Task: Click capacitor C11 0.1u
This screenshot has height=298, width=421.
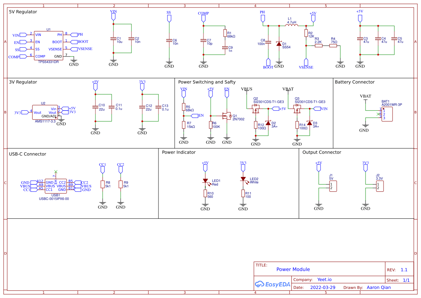Action: pyautogui.click(x=111, y=107)
